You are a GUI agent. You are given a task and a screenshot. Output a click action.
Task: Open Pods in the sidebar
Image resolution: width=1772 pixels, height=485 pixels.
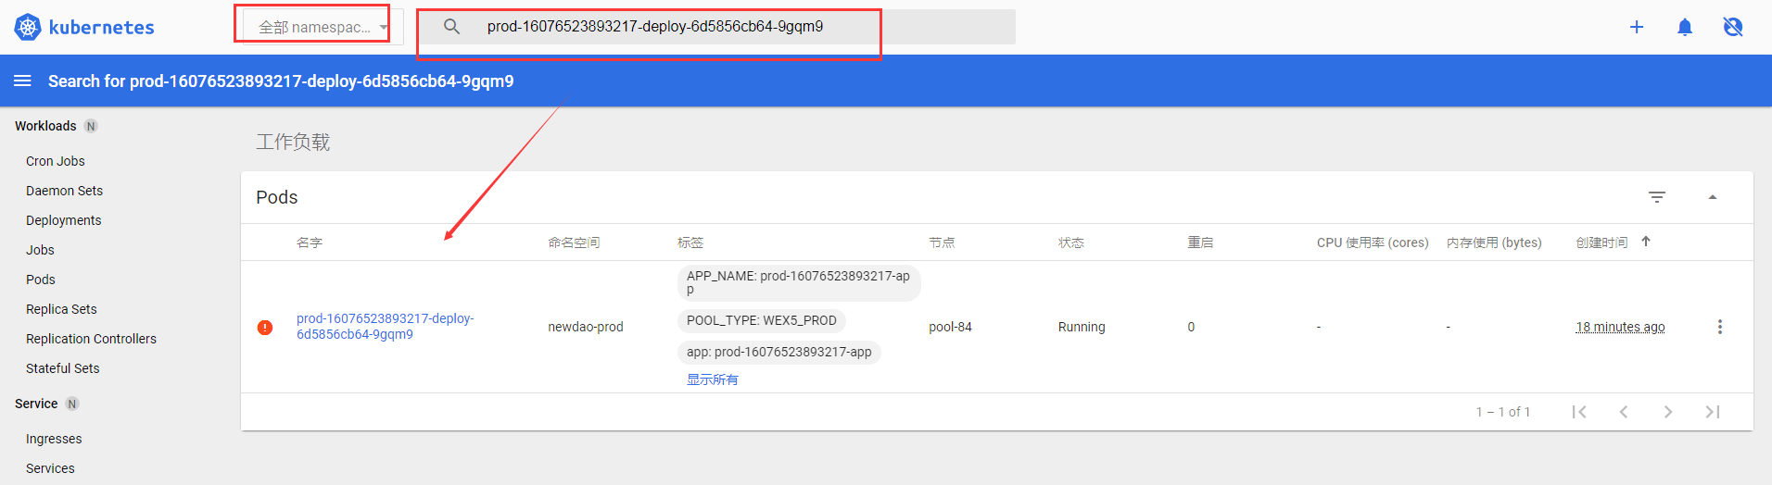(x=40, y=280)
